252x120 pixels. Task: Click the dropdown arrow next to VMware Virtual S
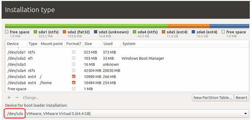pyautogui.click(x=245, y=114)
